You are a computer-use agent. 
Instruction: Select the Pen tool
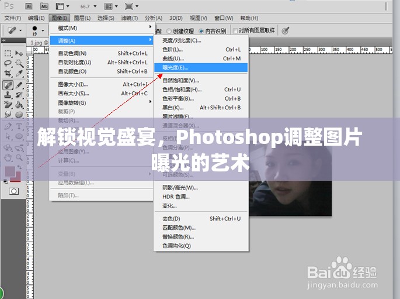pos(8,126)
